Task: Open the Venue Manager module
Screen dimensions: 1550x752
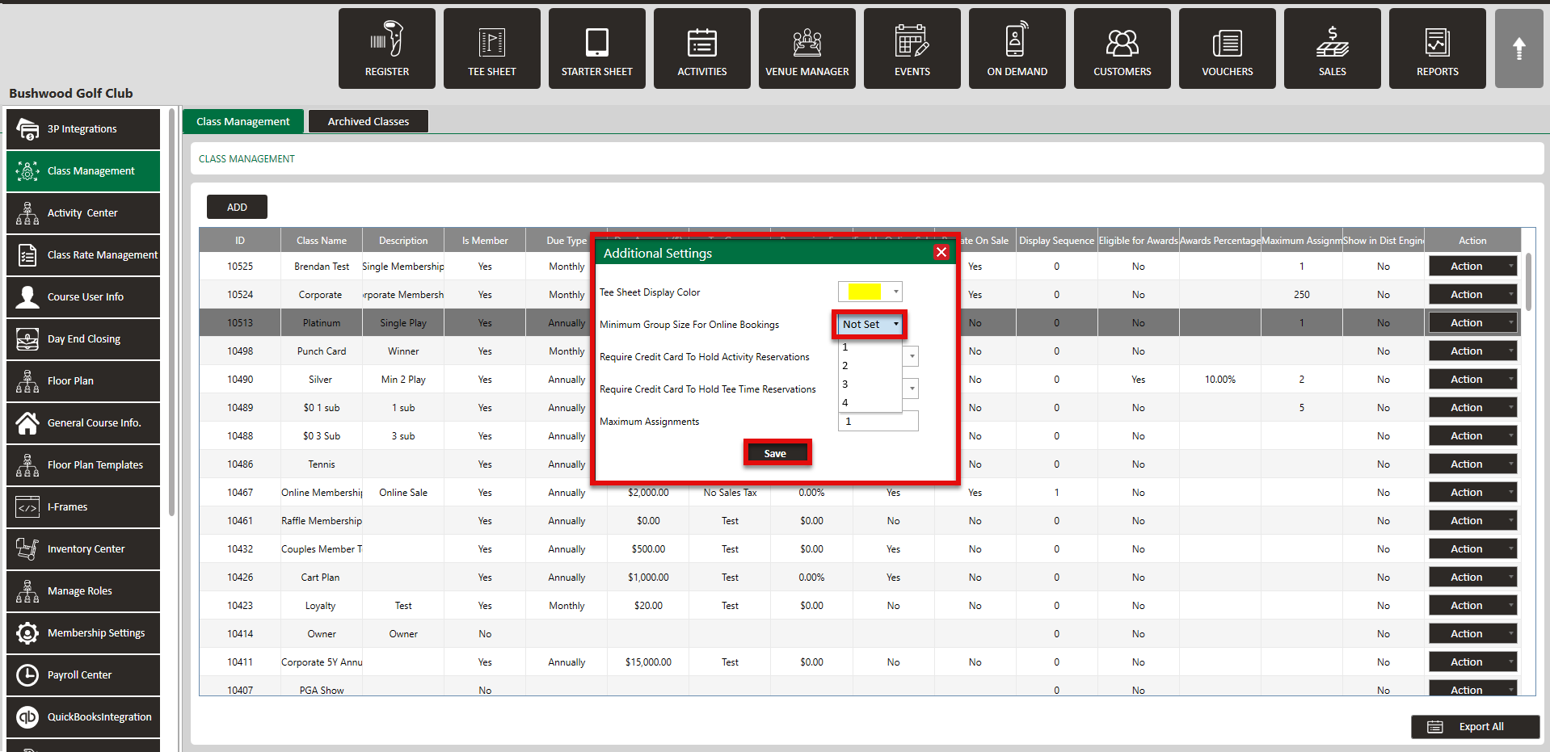Action: (807, 48)
